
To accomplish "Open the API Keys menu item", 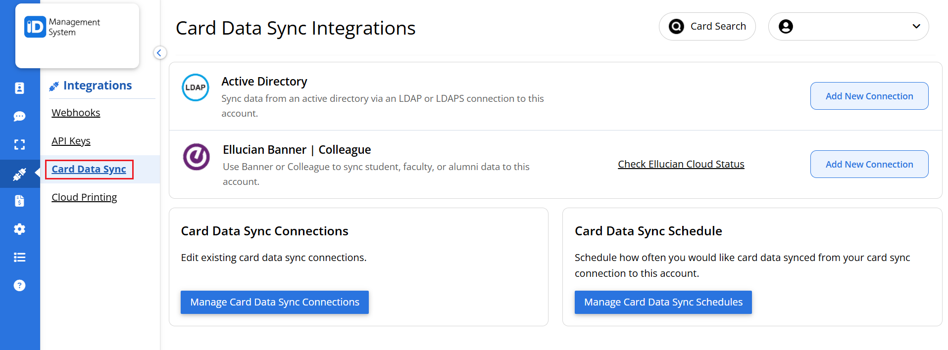I will point(71,141).
